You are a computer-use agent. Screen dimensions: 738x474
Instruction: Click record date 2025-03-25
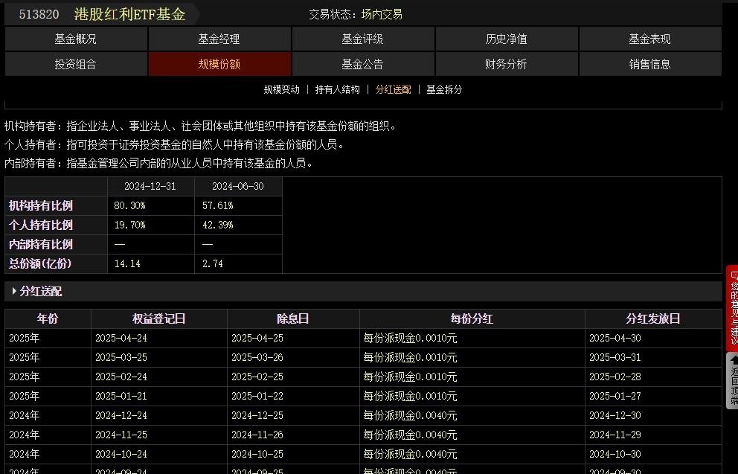pyautogui.click(x=121, y=357)
